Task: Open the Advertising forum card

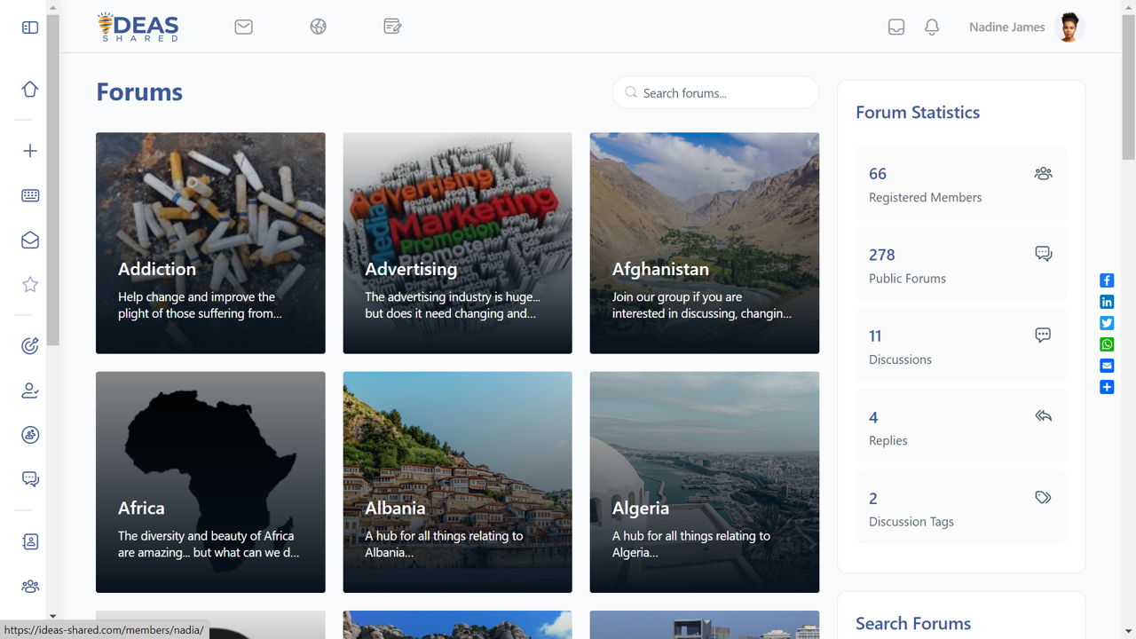Action: pos(457,243)
